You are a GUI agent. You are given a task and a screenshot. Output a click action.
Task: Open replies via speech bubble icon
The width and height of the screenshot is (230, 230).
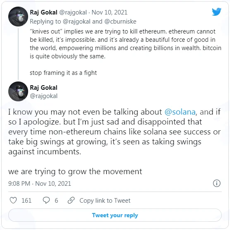pyautogui.click(x=46, y=200)
